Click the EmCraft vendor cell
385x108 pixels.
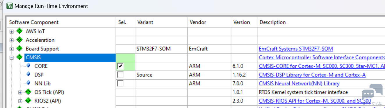click(209, 49)
